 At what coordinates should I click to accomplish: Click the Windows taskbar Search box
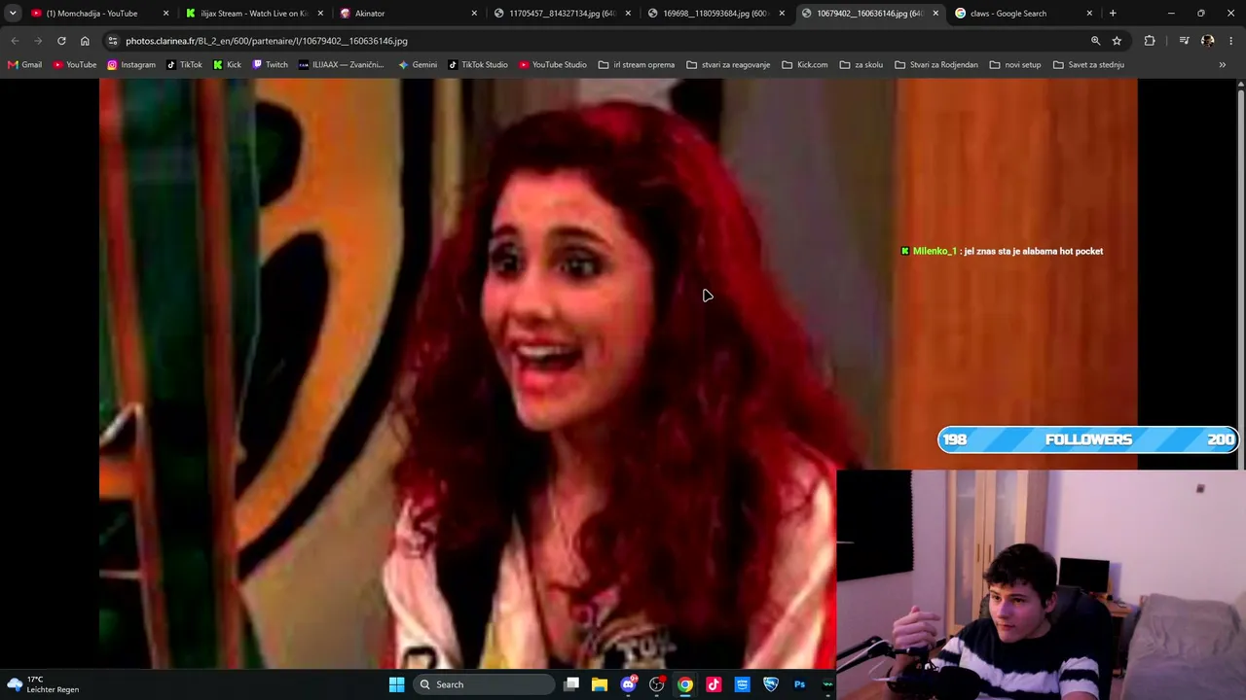tap(484, 684)
